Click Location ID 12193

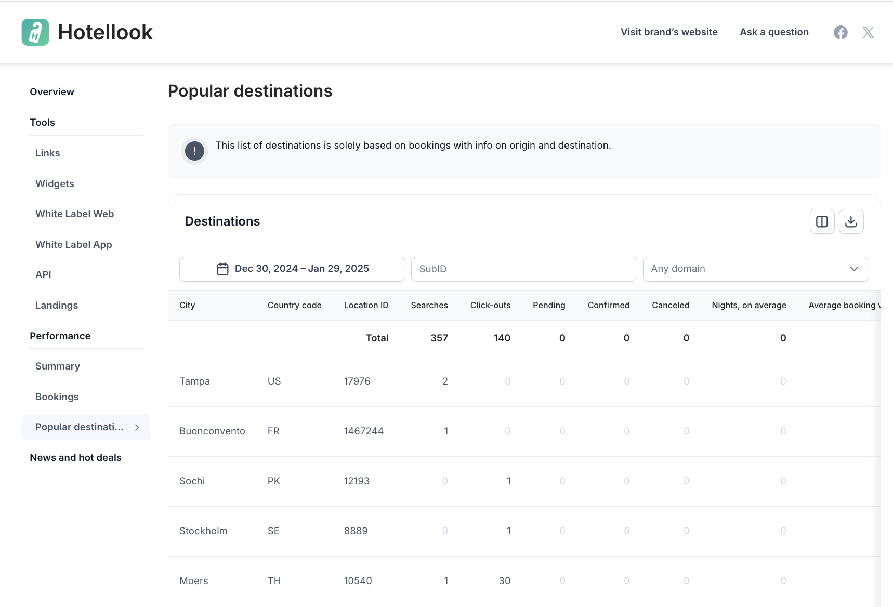pos(357,481)
